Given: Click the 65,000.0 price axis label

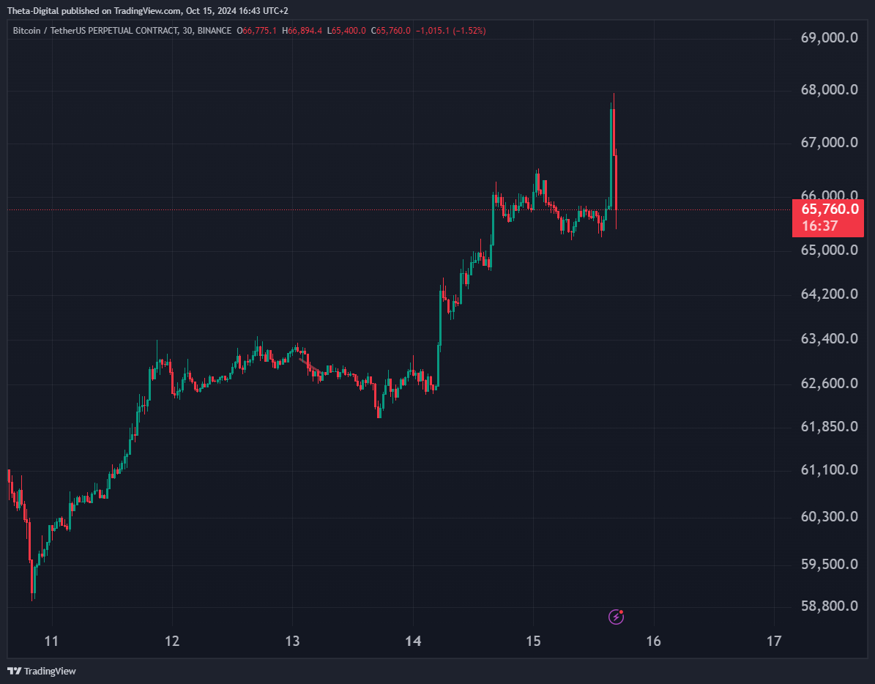Looking at the screenshot, I should (x=830, y=250).
